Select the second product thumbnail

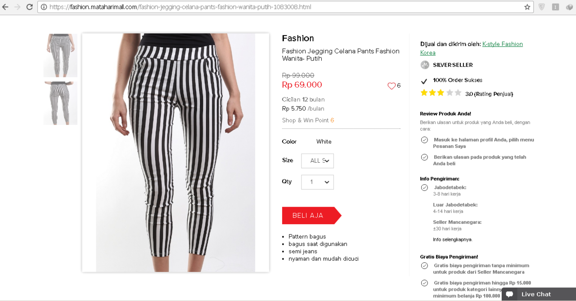[60, 103]
